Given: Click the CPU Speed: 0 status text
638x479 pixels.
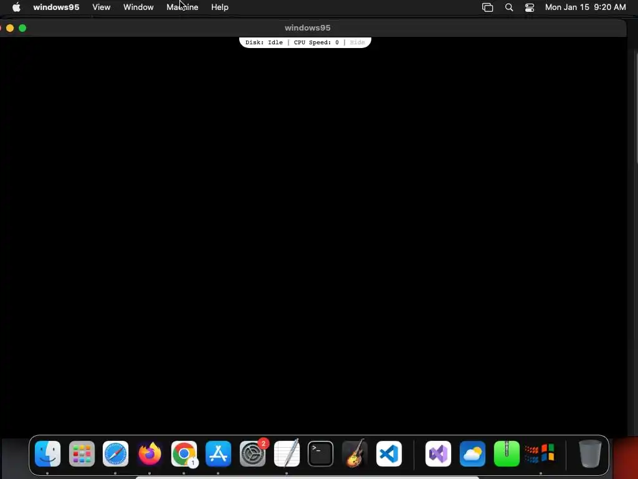Looking at the screenshot, I should click(x=316, y=42).
